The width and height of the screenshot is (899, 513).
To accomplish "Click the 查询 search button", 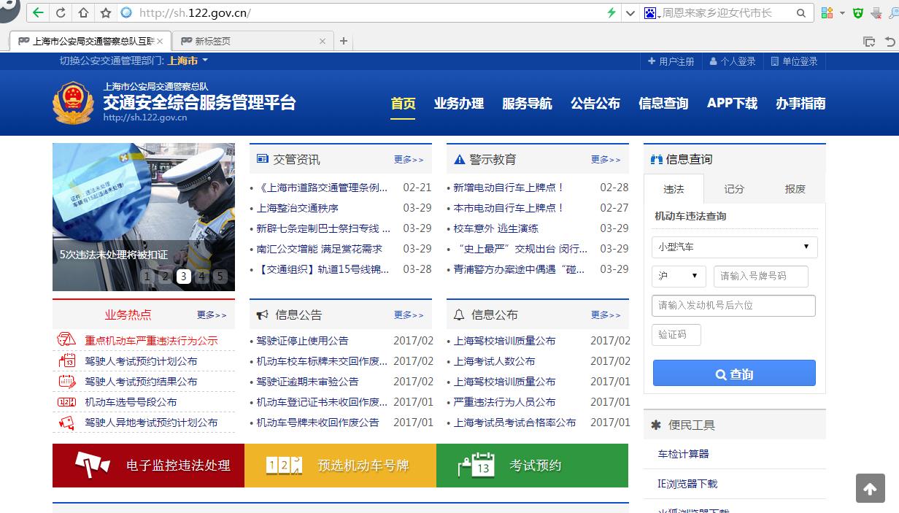I will pos(734,373).
